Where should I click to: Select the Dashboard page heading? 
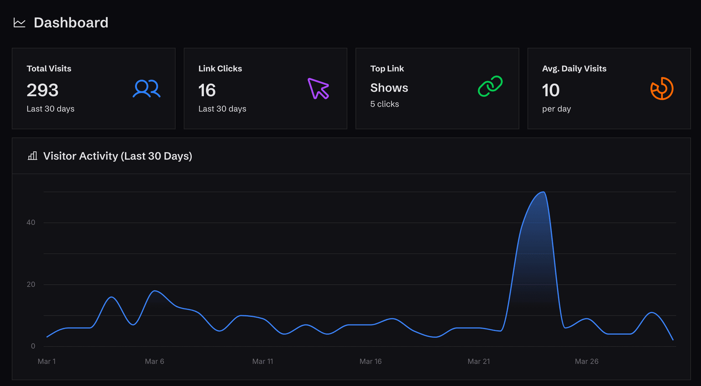[x=71, y=23]
